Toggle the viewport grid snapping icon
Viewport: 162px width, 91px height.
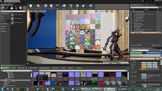tap(107, 11)
